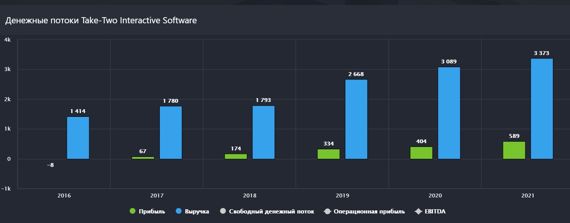This screenshot has width=570, height=223.
Task: Click the green profit bar for 2018
Action: coord(236,156)
